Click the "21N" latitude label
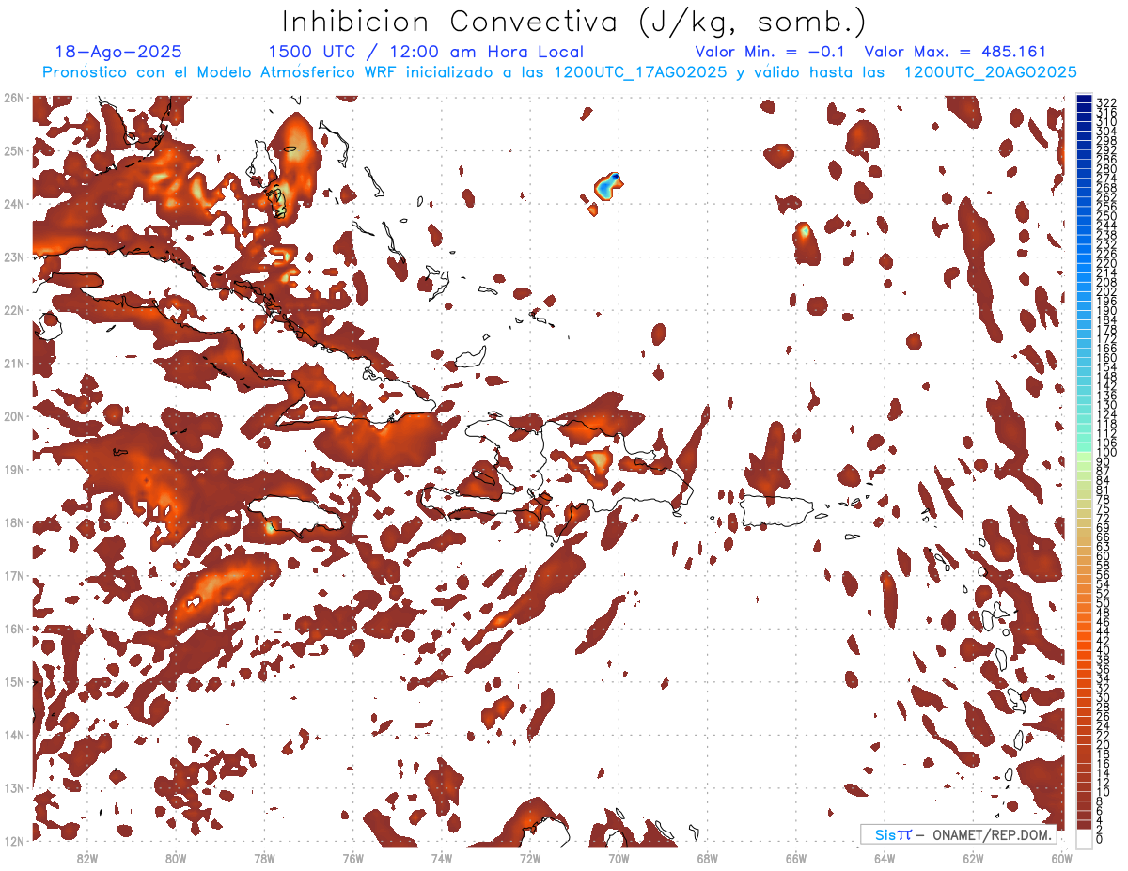1128x871 pixels. click(x=13, y=364)
